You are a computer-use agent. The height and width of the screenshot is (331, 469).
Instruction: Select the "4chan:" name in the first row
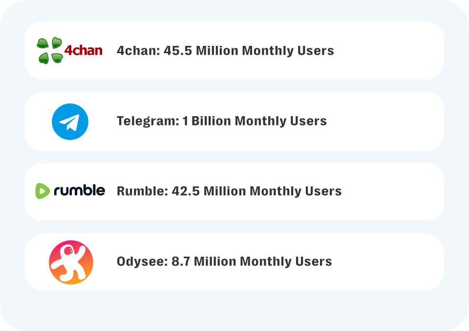135,51
